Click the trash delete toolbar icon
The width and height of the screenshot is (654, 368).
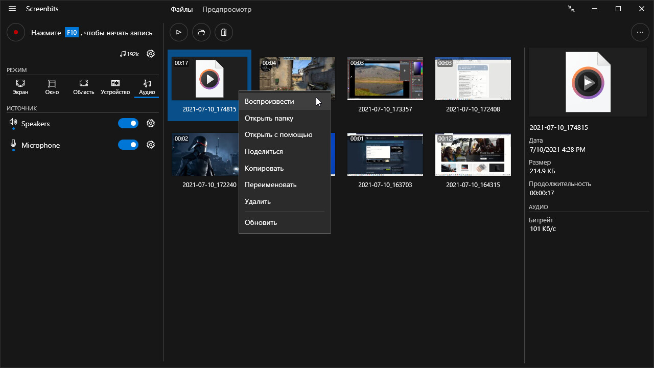tap(224, 32)
